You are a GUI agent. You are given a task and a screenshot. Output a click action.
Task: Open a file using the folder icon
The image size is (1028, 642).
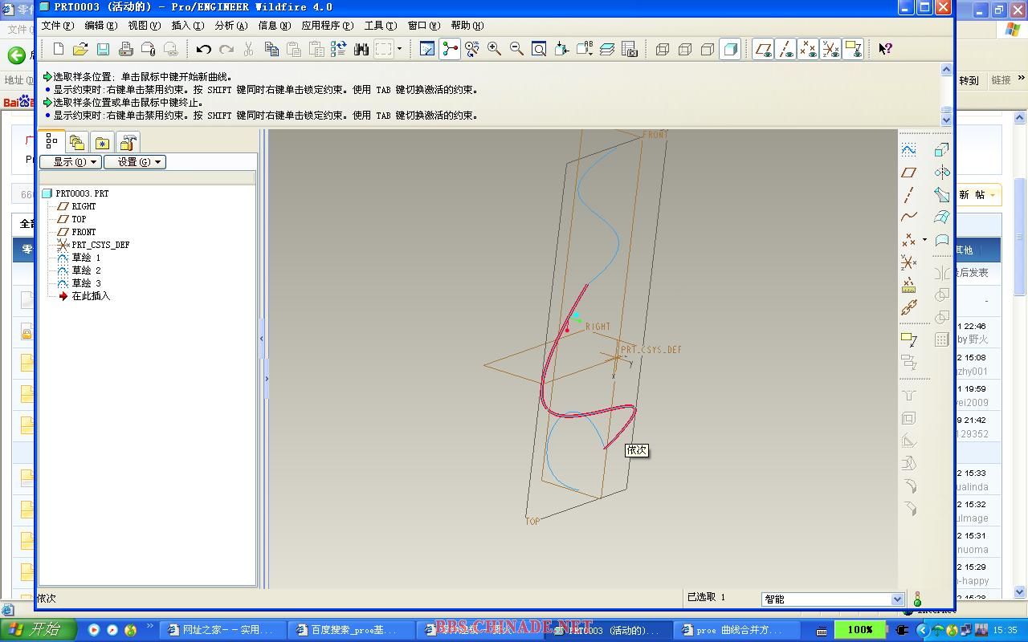80,49
